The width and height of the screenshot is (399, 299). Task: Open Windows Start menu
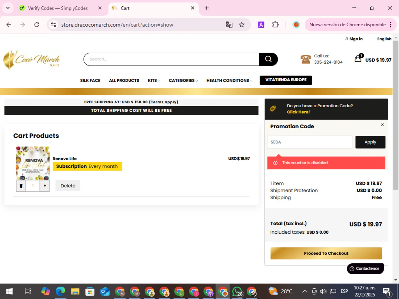pos(9,292)
